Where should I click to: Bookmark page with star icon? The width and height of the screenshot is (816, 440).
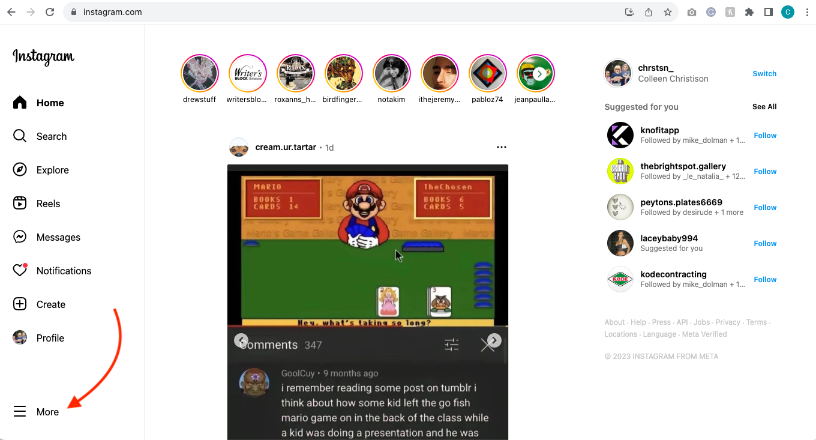667,12
